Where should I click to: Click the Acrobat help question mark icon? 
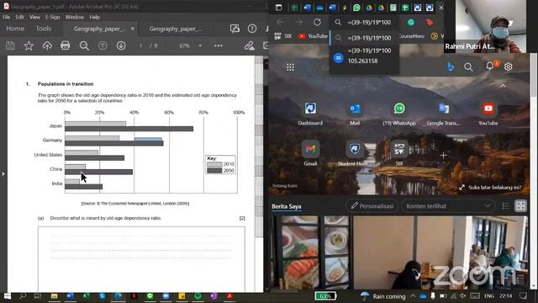(x=252, y=29)
